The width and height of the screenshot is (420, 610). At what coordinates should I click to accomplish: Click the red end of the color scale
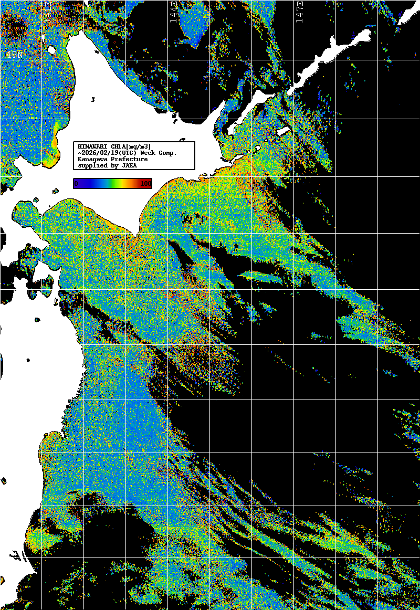(146, 183)
